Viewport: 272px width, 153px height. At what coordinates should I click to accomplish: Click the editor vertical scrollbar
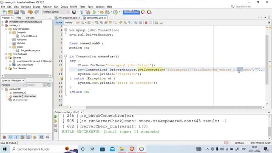[267, 60]
